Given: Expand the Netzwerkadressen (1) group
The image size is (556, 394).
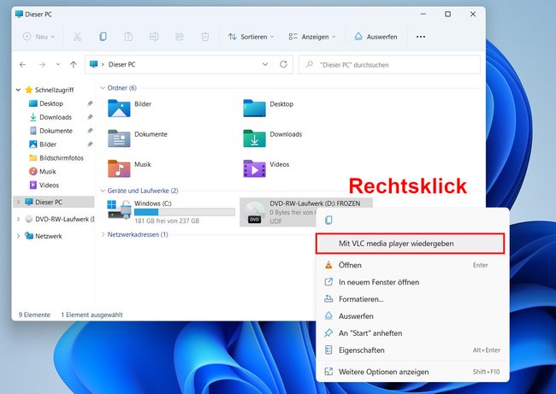Looking at the screenshot, I should (x=103, y=234).
